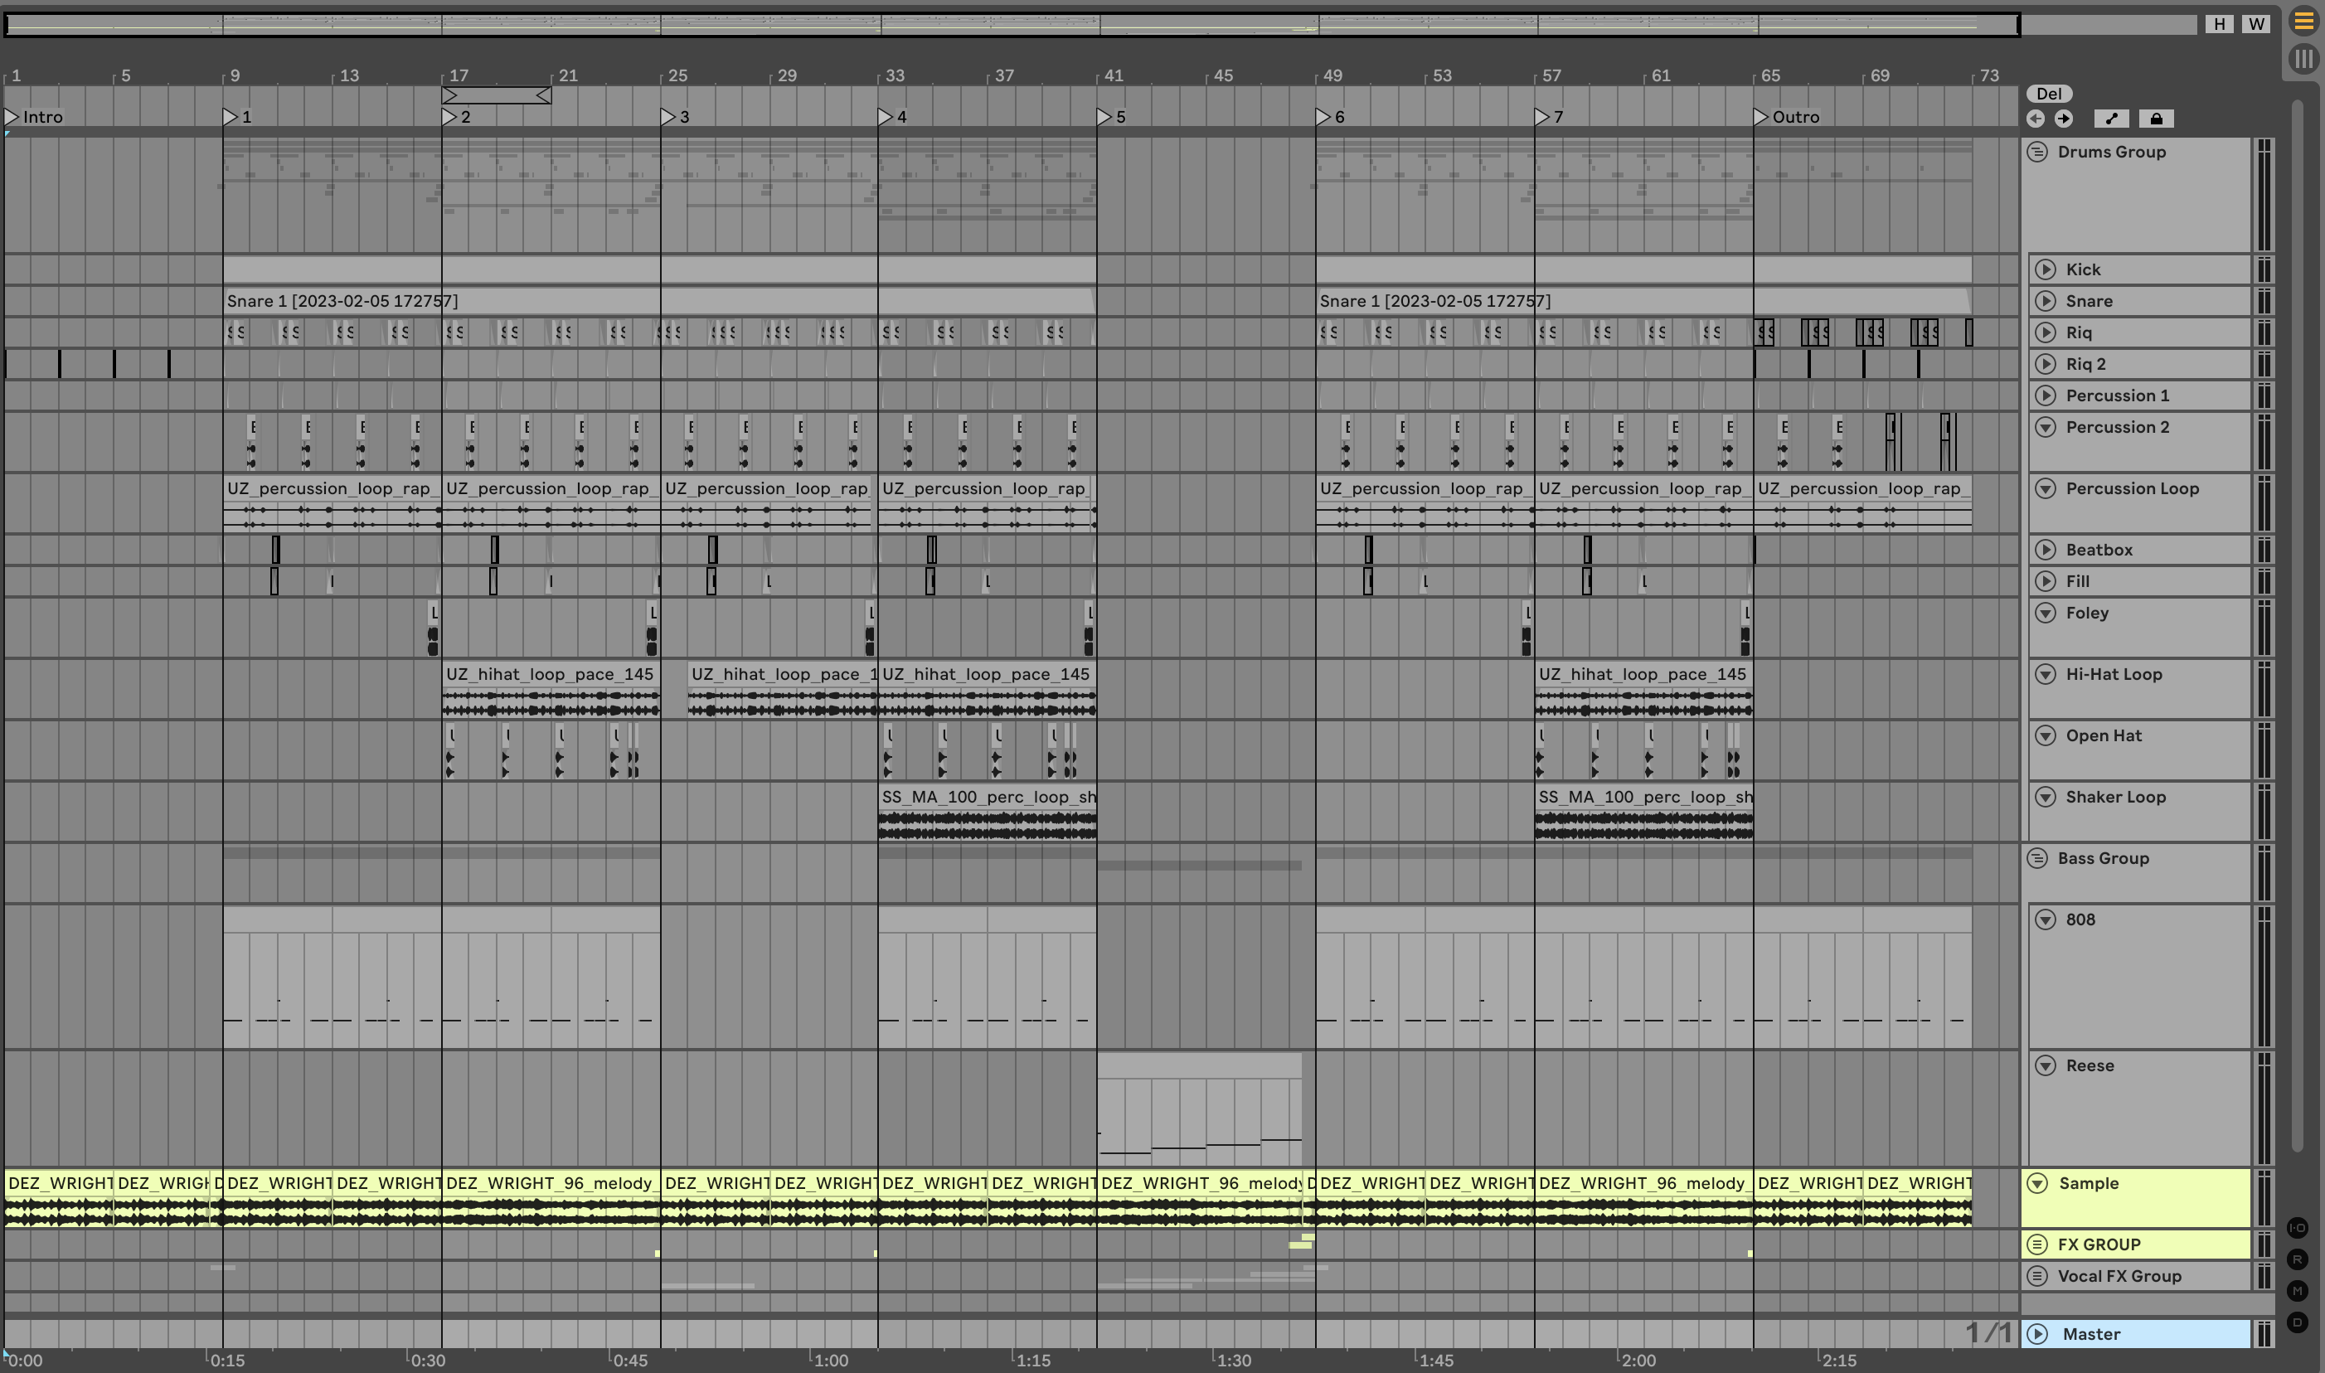The width and height of the screenshot is (2325, 1373).
Task: Click the loop brace end marker
Action: tap(544, 95)
